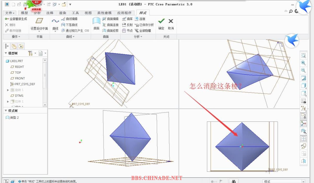Screen dimensions: 314x183
Task: Open 曲面编辑 surface edit
Action: (x=110, y=19)
